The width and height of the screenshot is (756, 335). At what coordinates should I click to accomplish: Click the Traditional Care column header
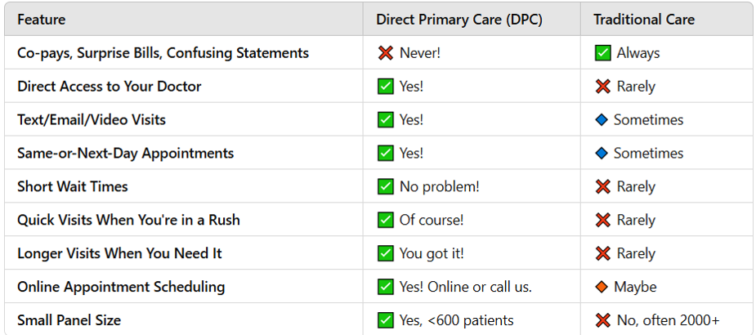(643, 20)
